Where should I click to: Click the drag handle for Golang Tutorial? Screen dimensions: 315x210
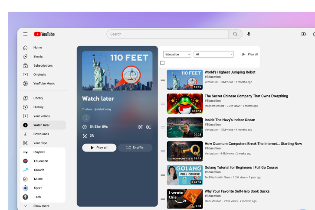(163, 175)
